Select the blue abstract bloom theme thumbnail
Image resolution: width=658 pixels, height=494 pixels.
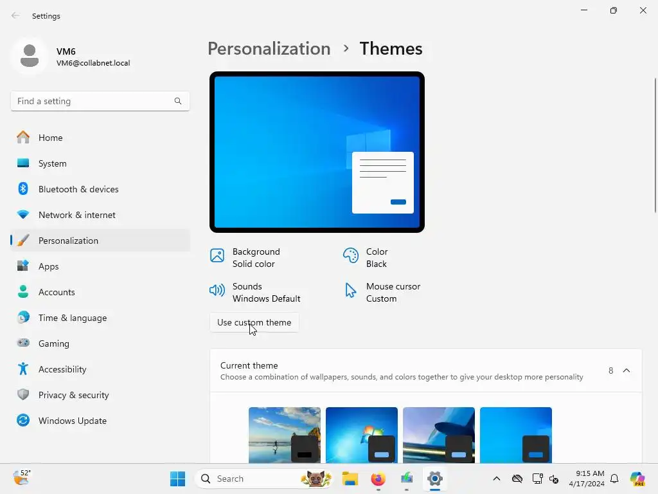439,435
